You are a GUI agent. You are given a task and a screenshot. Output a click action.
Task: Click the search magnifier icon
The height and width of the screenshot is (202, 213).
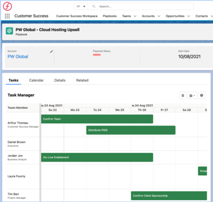click(94, 6)
